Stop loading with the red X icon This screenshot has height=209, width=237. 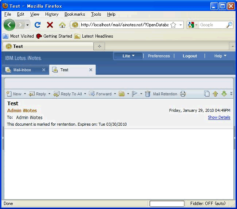coord(50,25)
